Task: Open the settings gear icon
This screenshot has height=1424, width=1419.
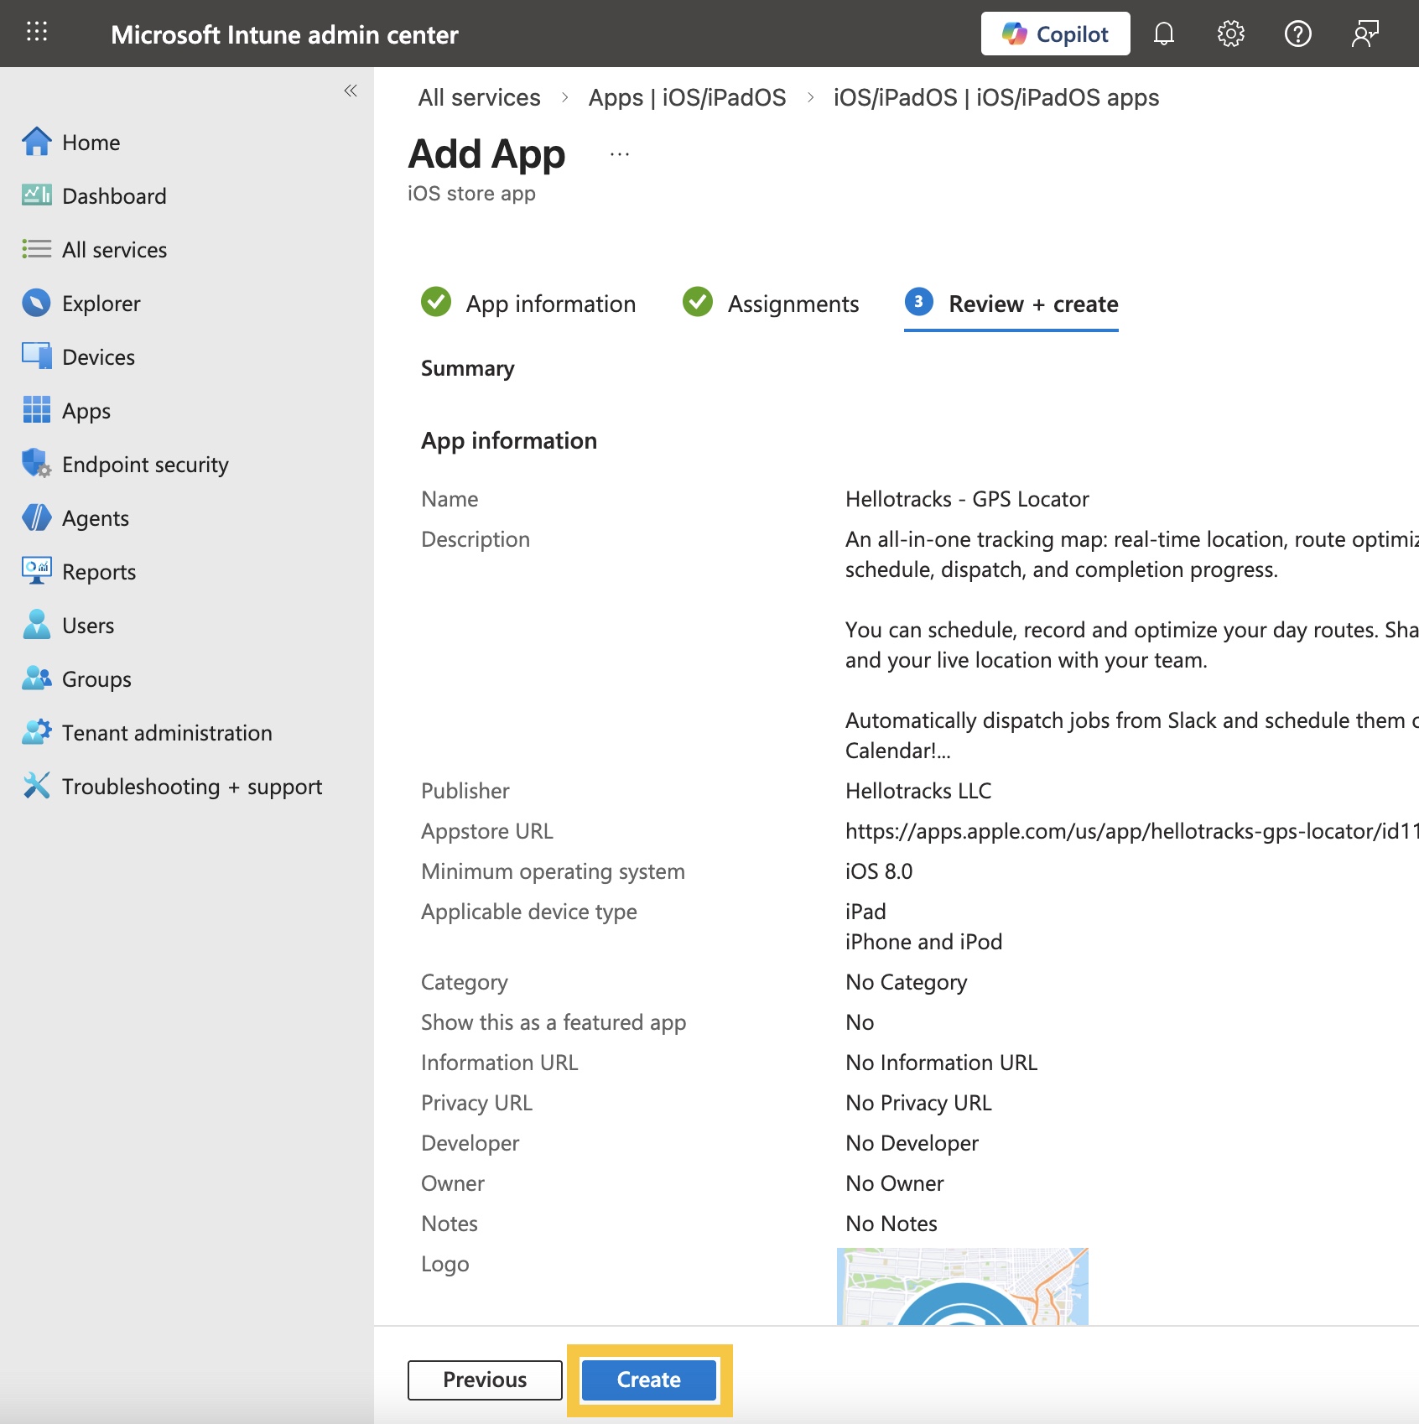Action: [1230, 34]
